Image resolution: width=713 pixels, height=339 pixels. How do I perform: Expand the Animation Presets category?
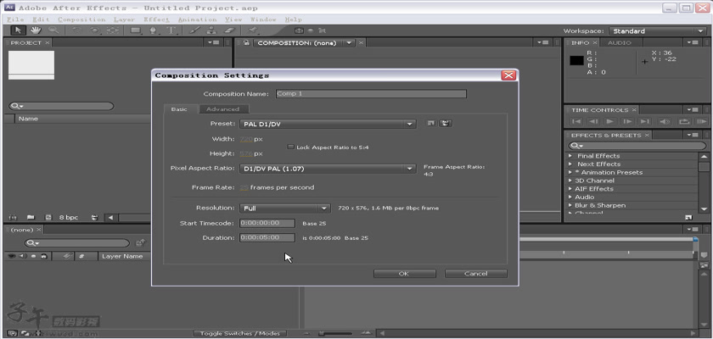tap(570, 172)
